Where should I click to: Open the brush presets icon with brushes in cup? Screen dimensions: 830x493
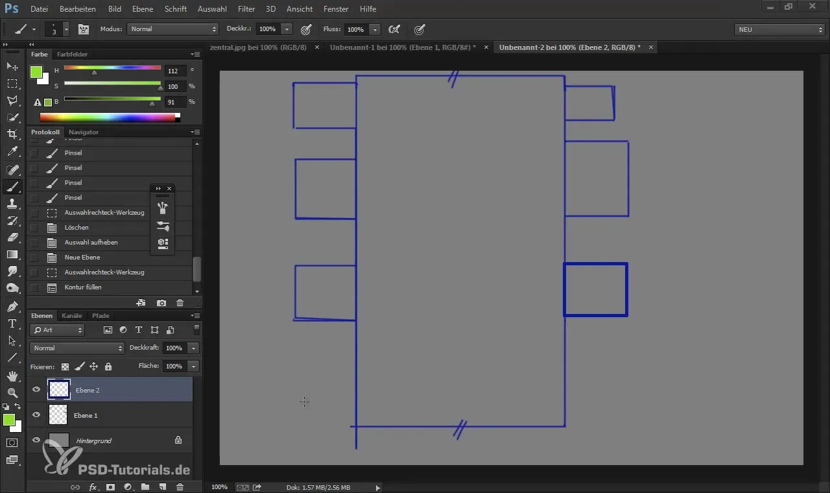163,208
